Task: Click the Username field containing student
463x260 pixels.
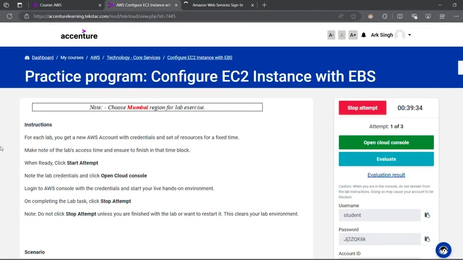Action: point(379,215)
